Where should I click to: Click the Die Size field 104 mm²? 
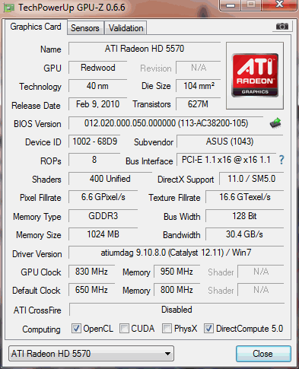[x=199, y=86]
